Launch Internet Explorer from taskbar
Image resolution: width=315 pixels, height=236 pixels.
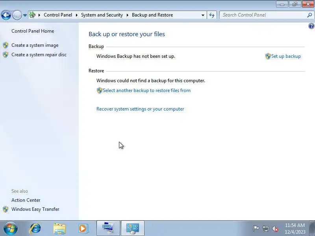coord(35,229)
